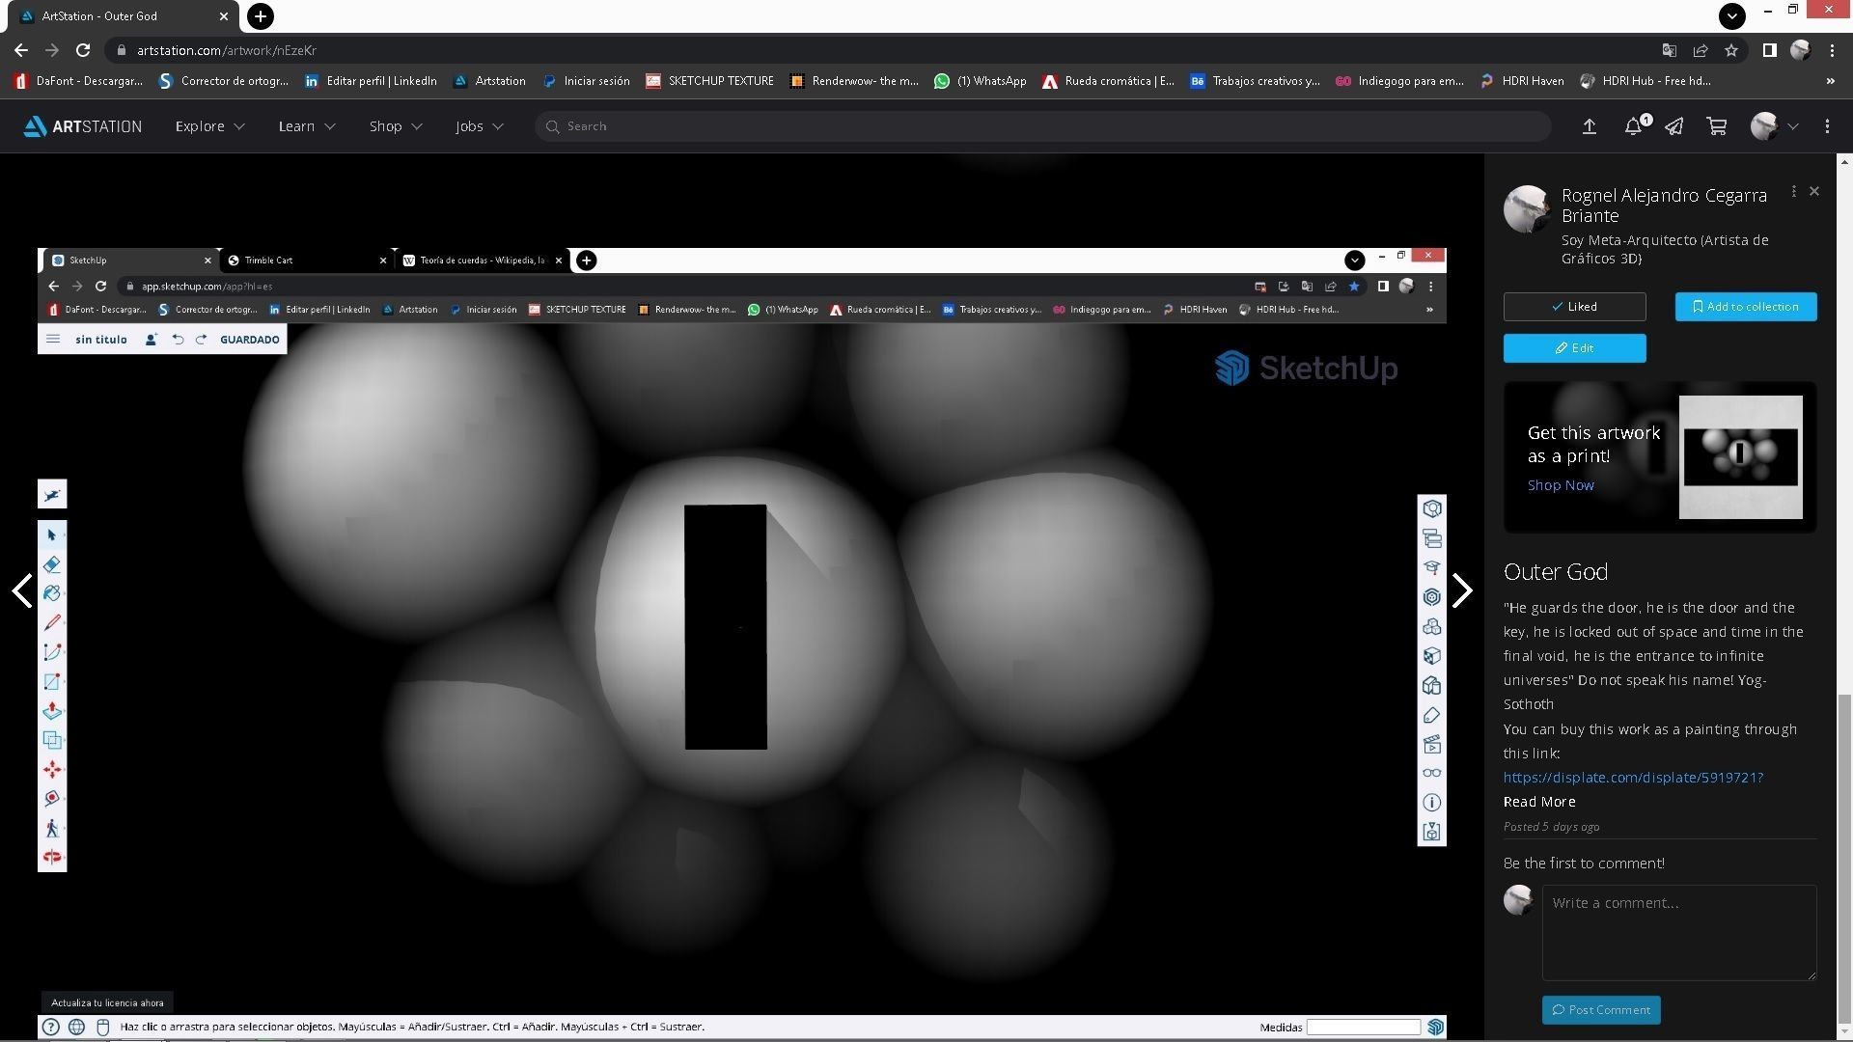
Task: Click the ArtStation home logo
Action: tap(83, 126)
